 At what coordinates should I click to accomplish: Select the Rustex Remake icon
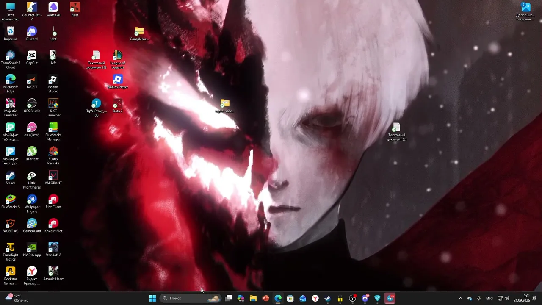(53, 156)
